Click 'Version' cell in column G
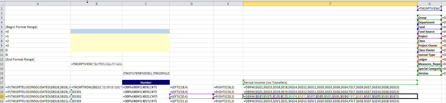 [x=429, y=73]
